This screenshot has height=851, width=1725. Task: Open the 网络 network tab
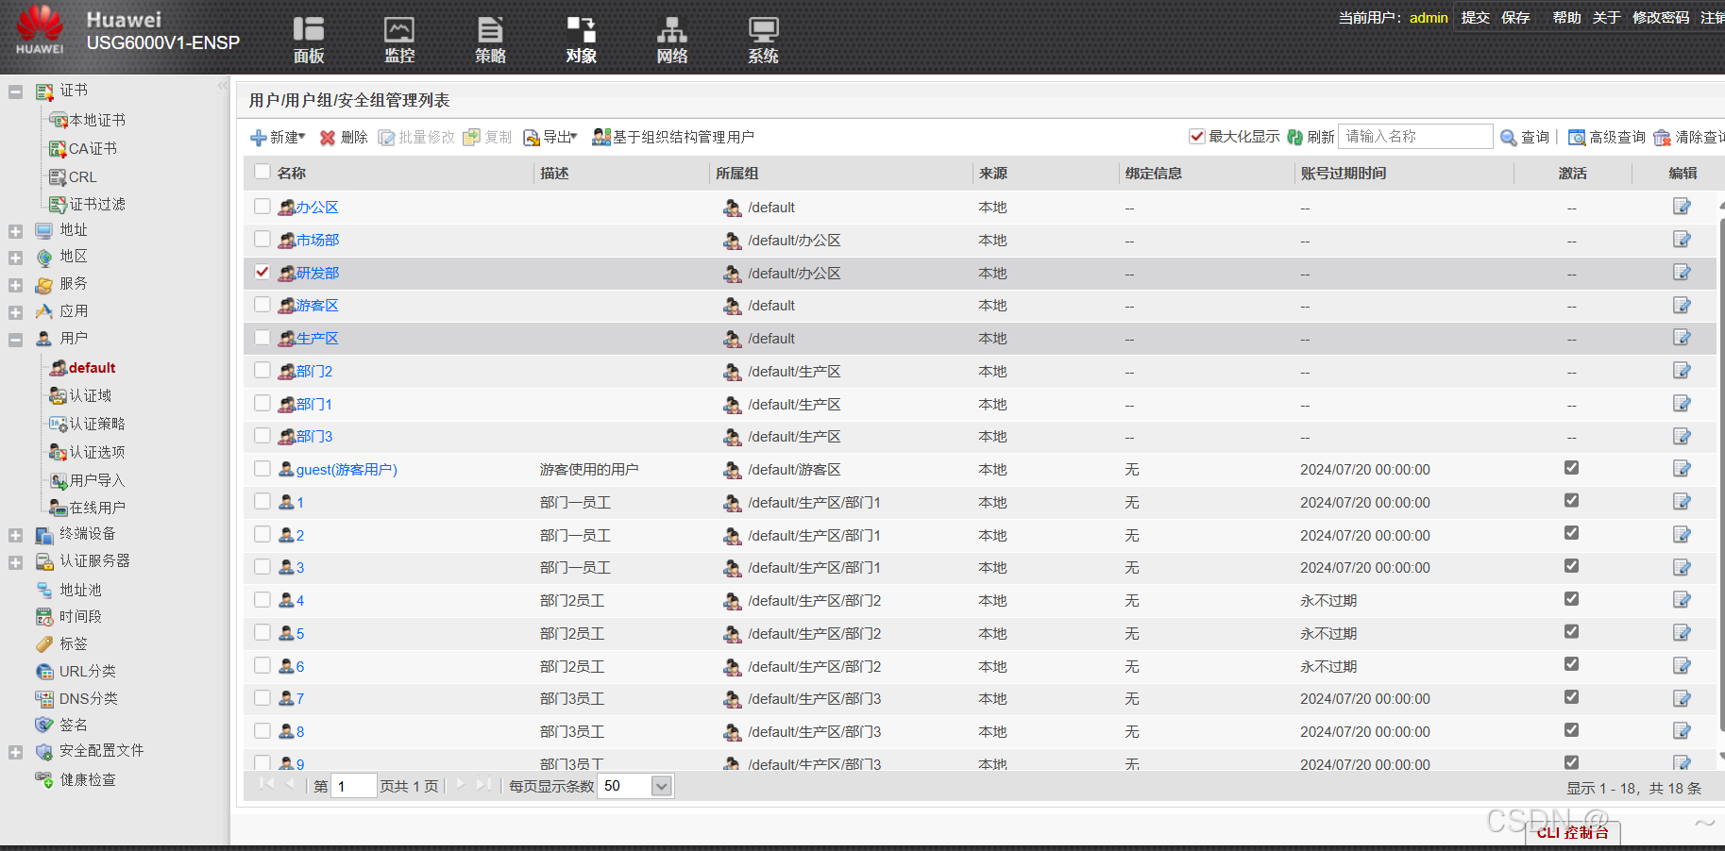click(671, 41)
